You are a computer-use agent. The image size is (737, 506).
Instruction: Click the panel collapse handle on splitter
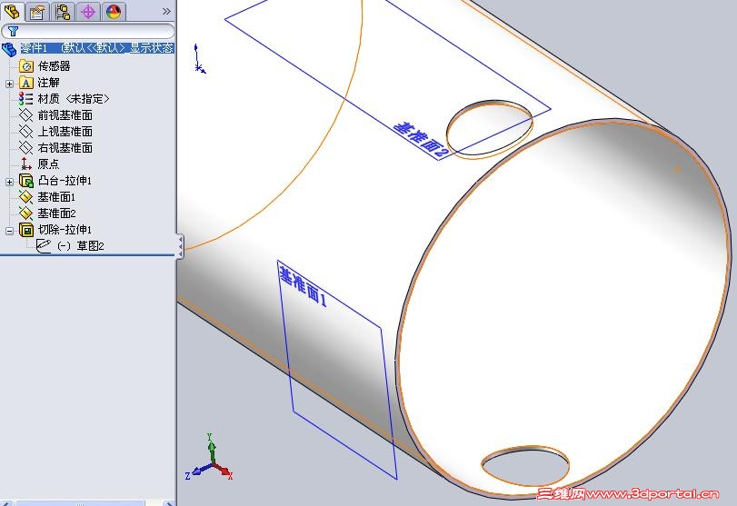point(180,247)
